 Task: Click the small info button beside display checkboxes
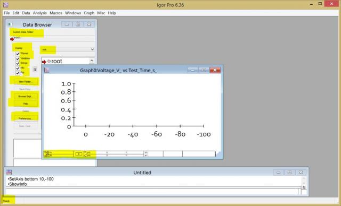point(35,70)
